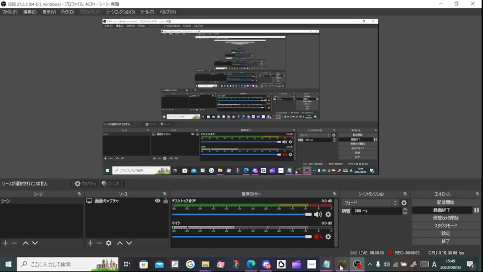Click the 300 ms duration field
Viewport: 483px width, 272px height.
(377, 211)
